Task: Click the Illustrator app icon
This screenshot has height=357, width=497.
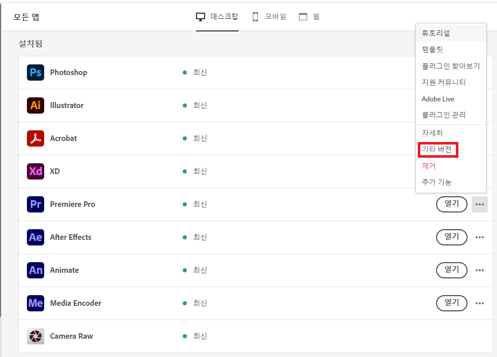Action: [x=36, y=105]
